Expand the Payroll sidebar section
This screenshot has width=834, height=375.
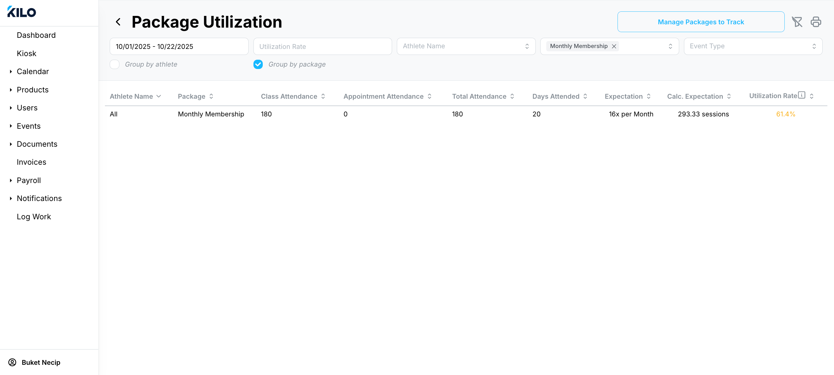pyautogui.click(x=29, y=180)
